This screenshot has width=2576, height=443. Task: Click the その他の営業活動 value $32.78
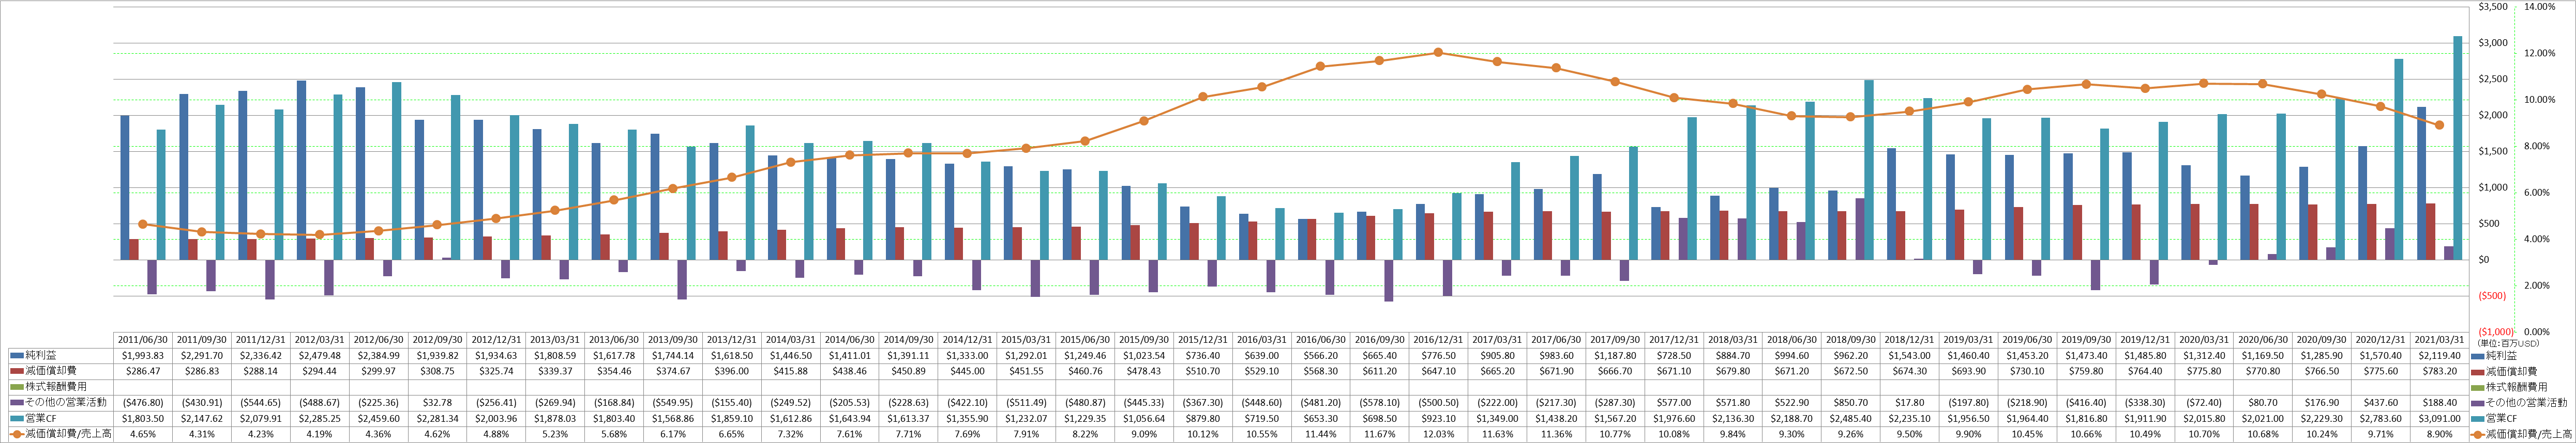tap(437, 402)
